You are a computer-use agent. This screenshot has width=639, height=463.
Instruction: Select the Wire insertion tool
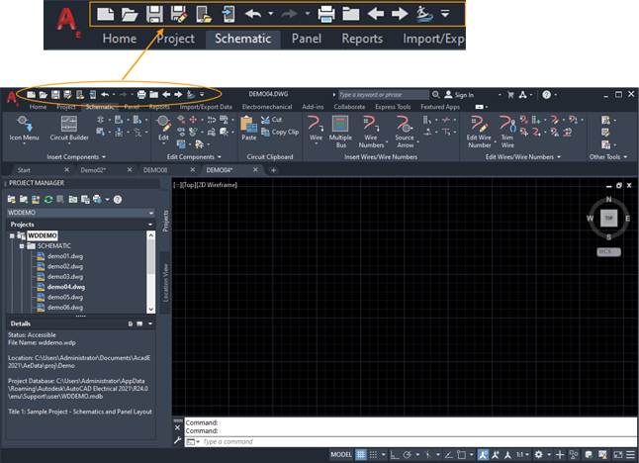316,129
